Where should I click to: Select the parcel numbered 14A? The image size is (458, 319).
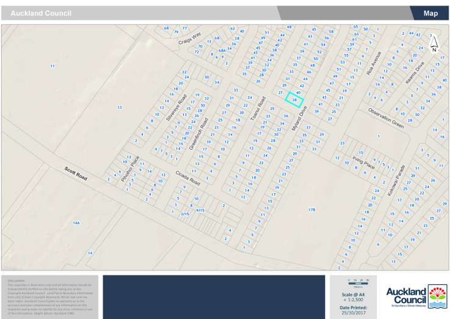click(76, 223)
